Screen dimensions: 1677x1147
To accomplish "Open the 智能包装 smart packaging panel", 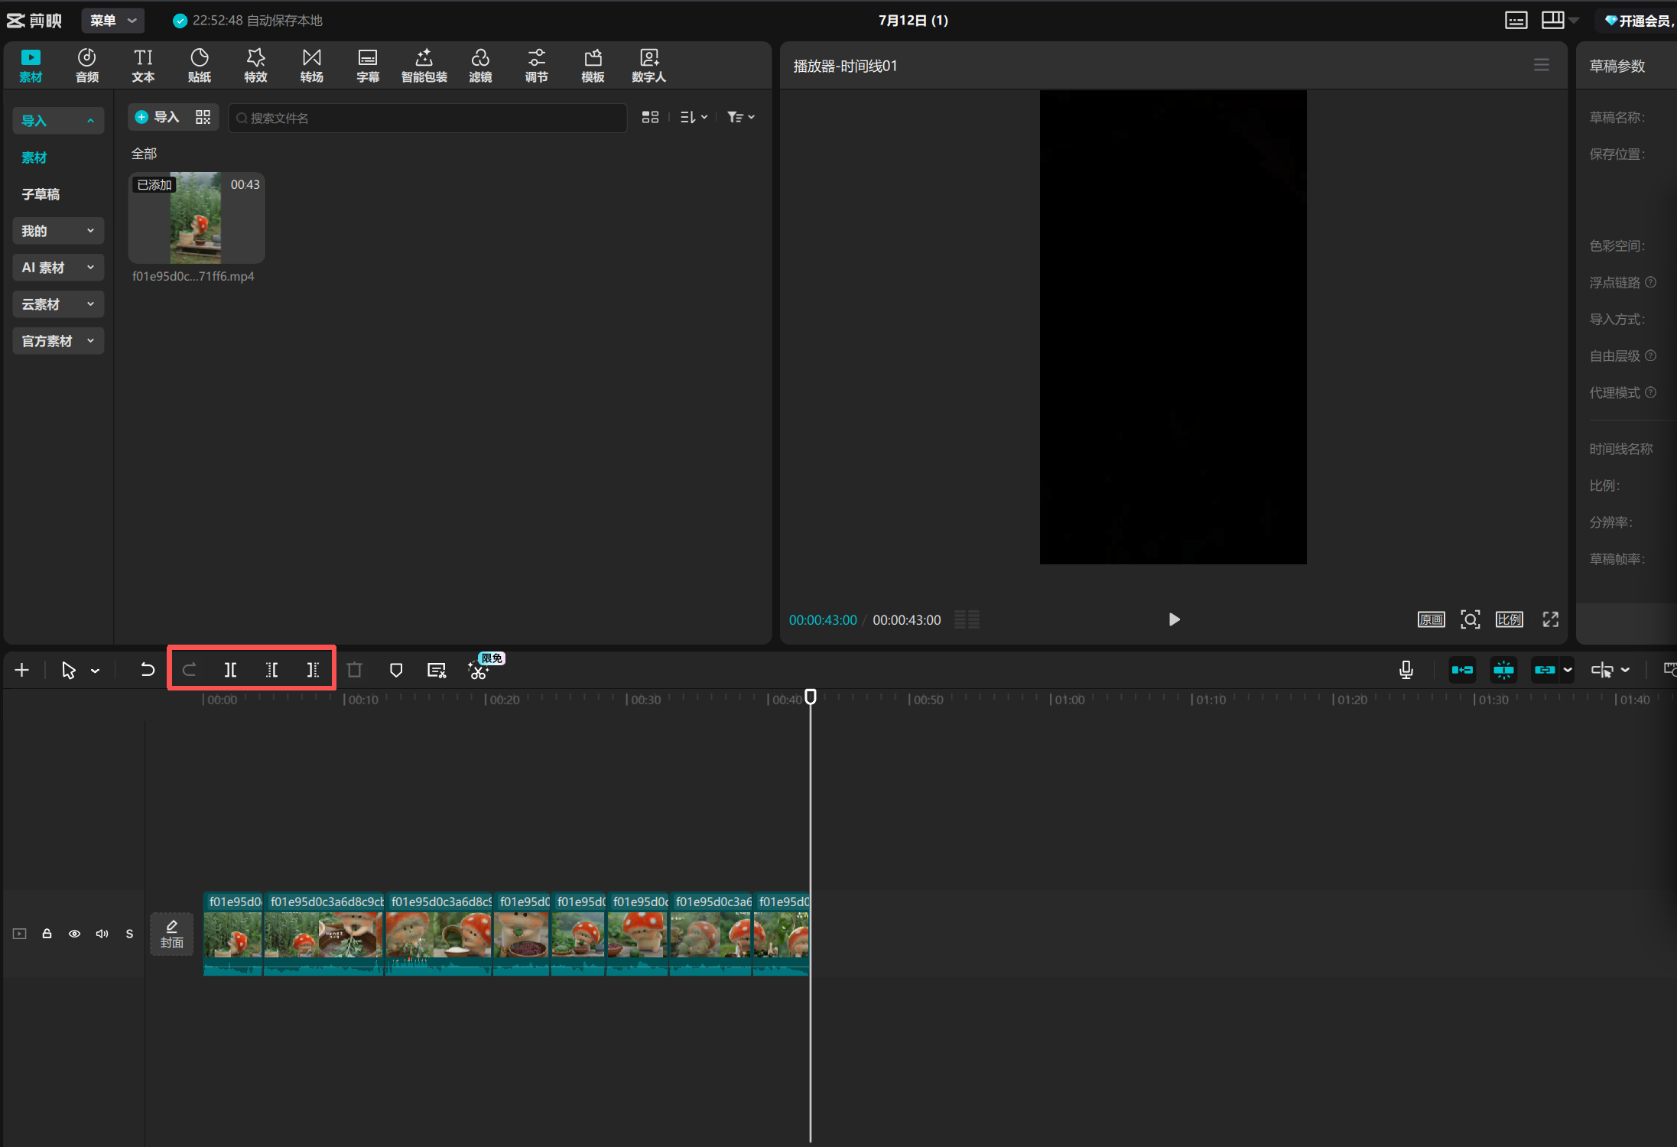I will (424, 66).
